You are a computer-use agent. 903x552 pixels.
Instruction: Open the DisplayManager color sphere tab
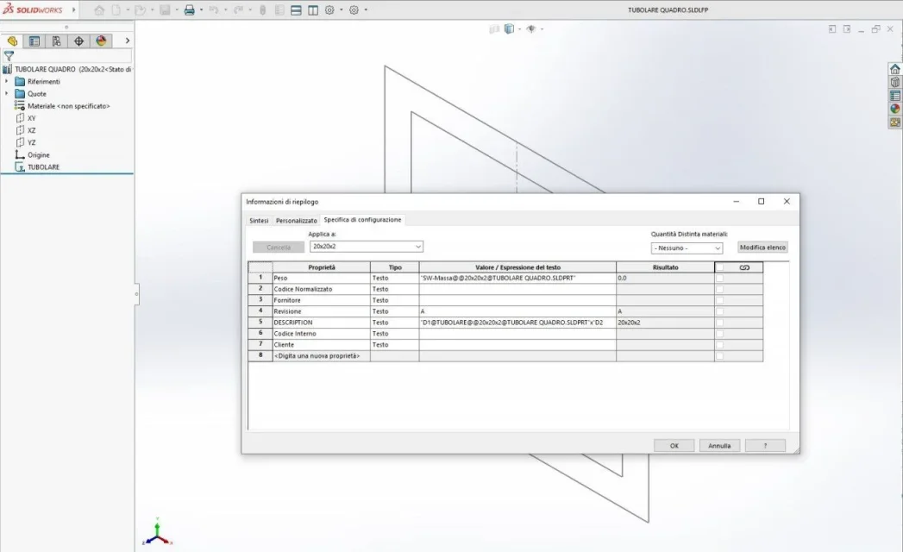click(101, 41)
